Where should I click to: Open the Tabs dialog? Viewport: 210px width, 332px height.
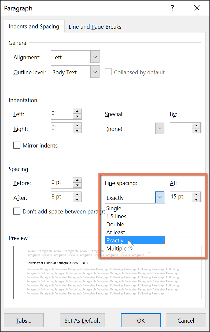[24, 320]
